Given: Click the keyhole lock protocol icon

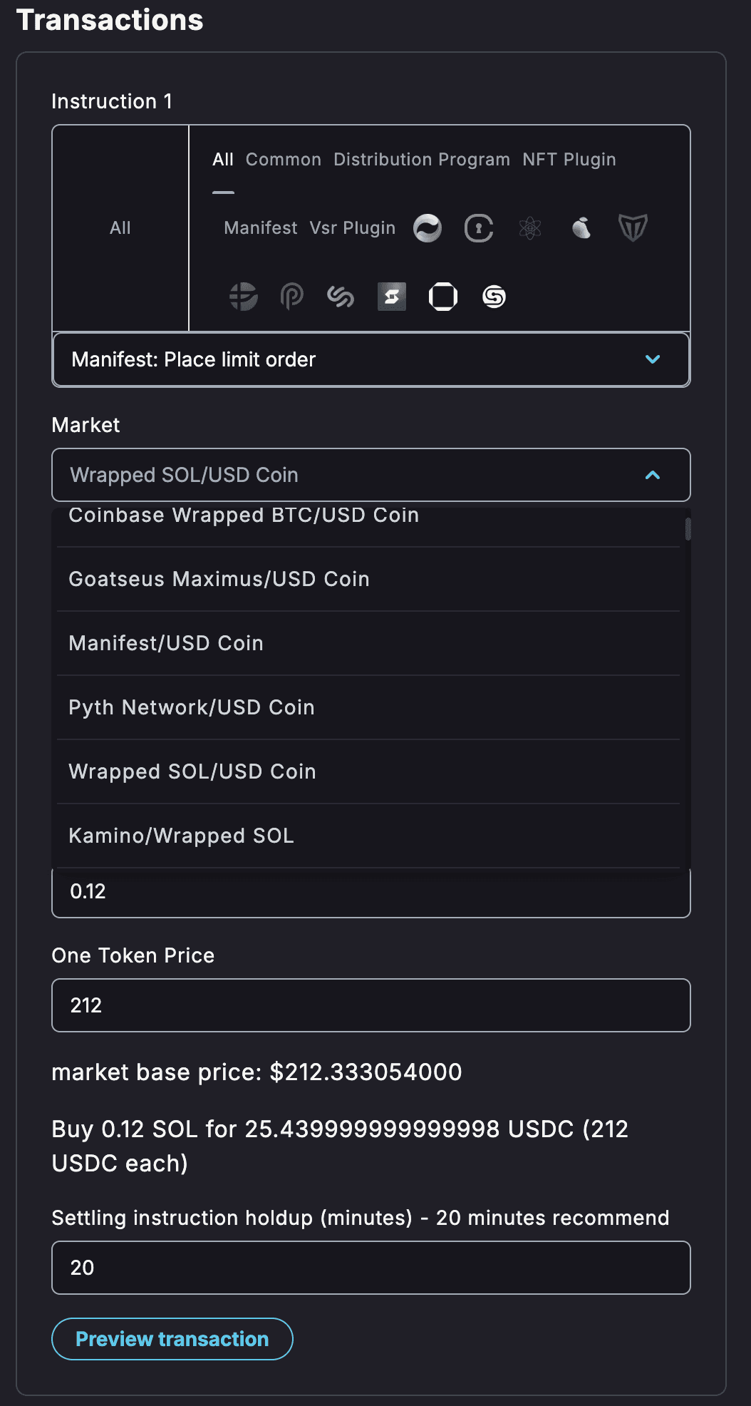Looking at the screenshot, I should click(x=479, y=228).
